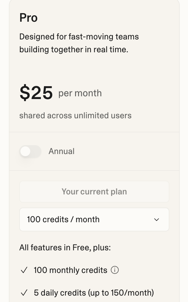Click 'All features in Free, plus:' text
This screenshot has width=188, height=302.
pos(65,247)
